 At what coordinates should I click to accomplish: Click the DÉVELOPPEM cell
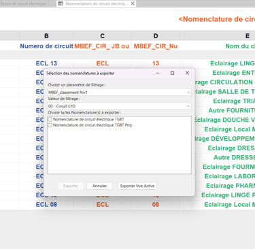click(x=225, y=139)
